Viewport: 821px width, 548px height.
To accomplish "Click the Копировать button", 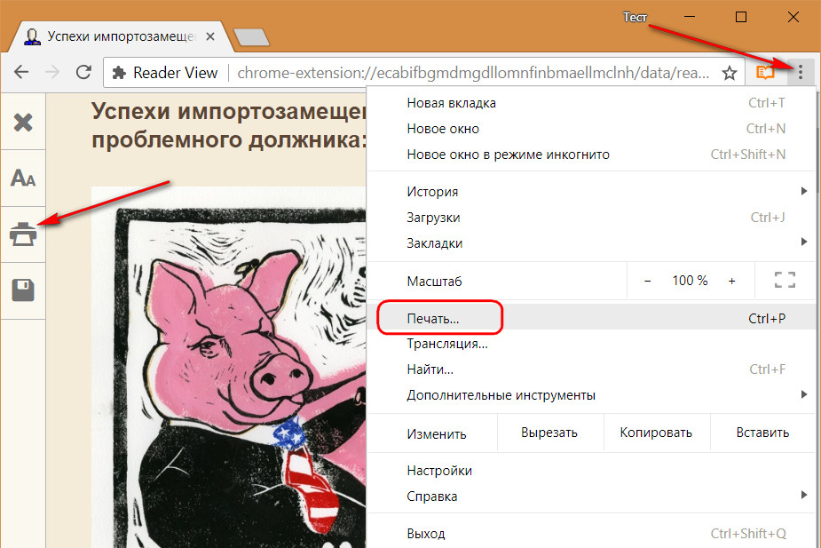I will tap(656, 433).
